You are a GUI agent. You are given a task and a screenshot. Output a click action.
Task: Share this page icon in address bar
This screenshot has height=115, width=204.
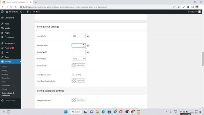tap(174, 7)
